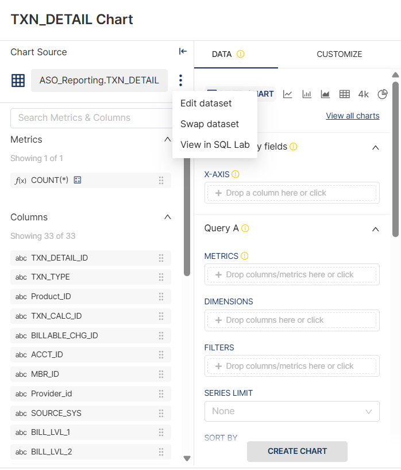Collapse the Columns section
Image resolution: width=401 pixels, height=470 pixels.
167,217
